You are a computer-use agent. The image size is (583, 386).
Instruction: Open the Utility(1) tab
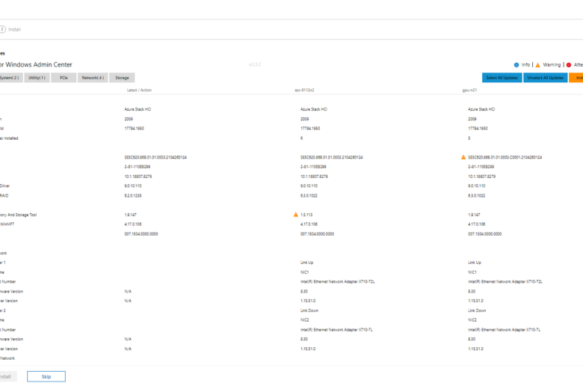click(x=37, y=78)
